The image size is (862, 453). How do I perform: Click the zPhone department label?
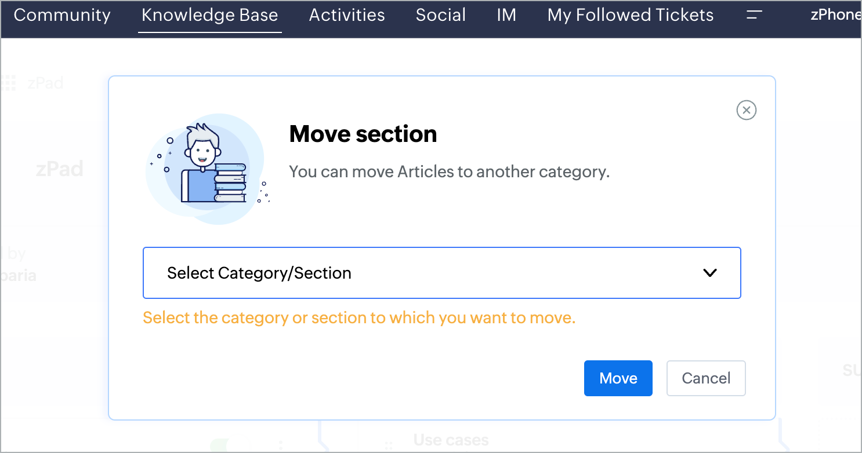click(835, 15)
